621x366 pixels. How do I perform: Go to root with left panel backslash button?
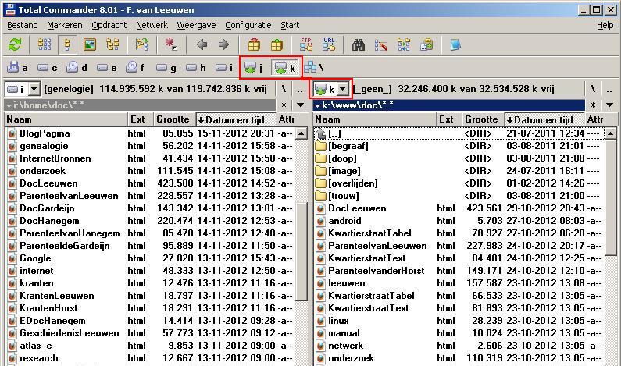pos(284,89)
